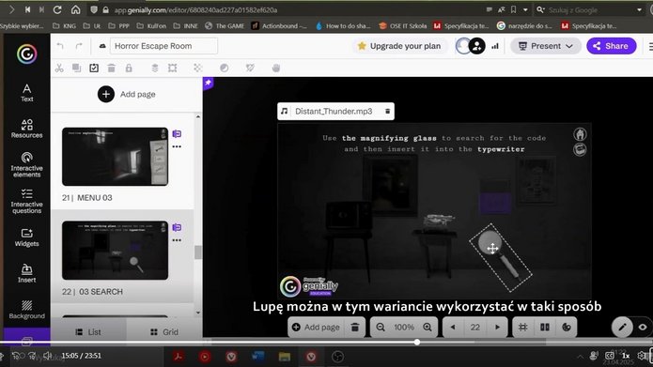Zoom in the canvas
This screenshot has height=367, width=653.
click(428, 327)
